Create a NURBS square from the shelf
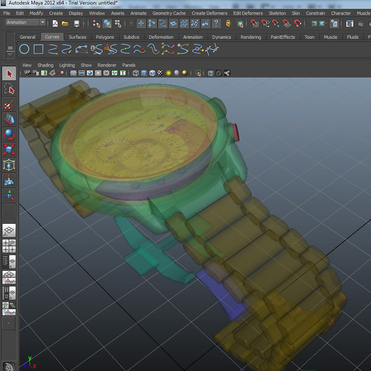Viewport: 371px width, 371px height. tap(39, 49)
